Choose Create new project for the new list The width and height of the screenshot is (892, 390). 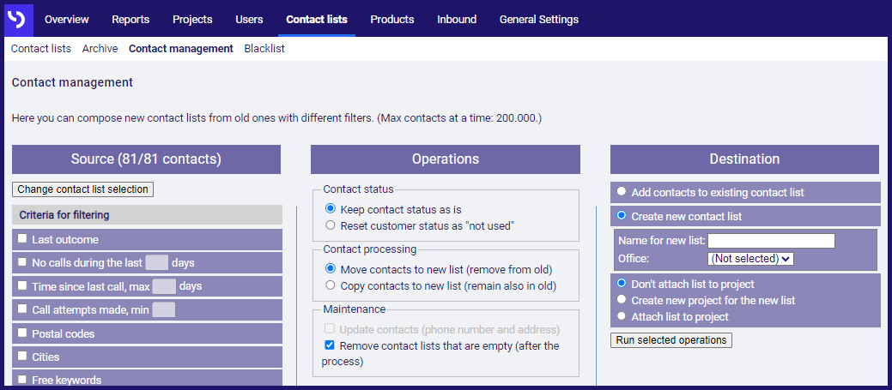tap(622, 299)
